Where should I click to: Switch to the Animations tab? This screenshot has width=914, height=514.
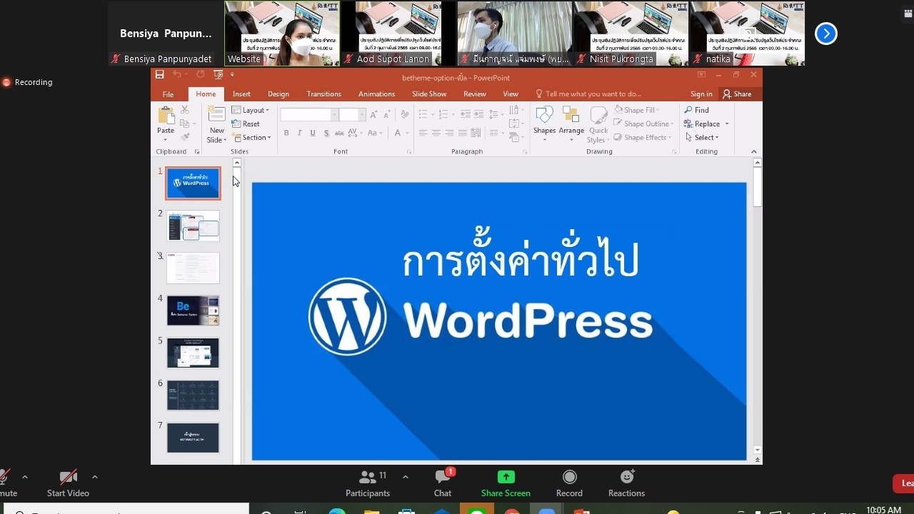[x=376, y=94]
